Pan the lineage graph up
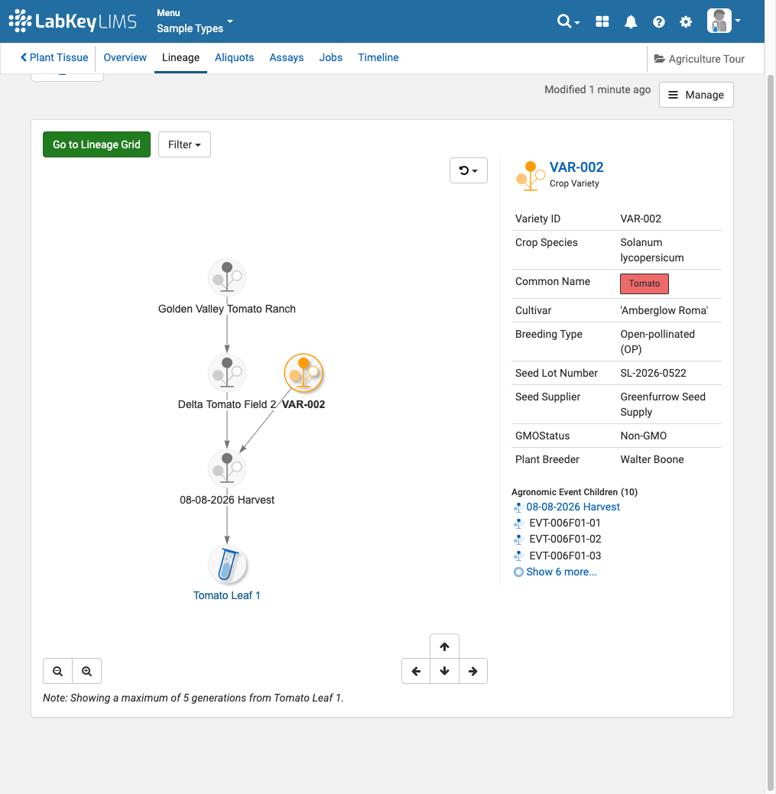Image resolution: width=776 pixels, height=794 pixels. [444, 647]
